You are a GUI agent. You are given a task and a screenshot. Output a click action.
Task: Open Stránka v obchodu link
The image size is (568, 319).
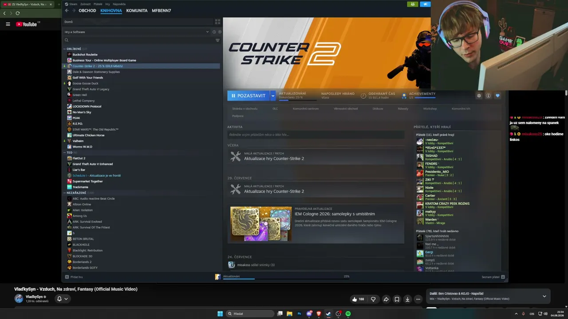(x=245, y=109)
